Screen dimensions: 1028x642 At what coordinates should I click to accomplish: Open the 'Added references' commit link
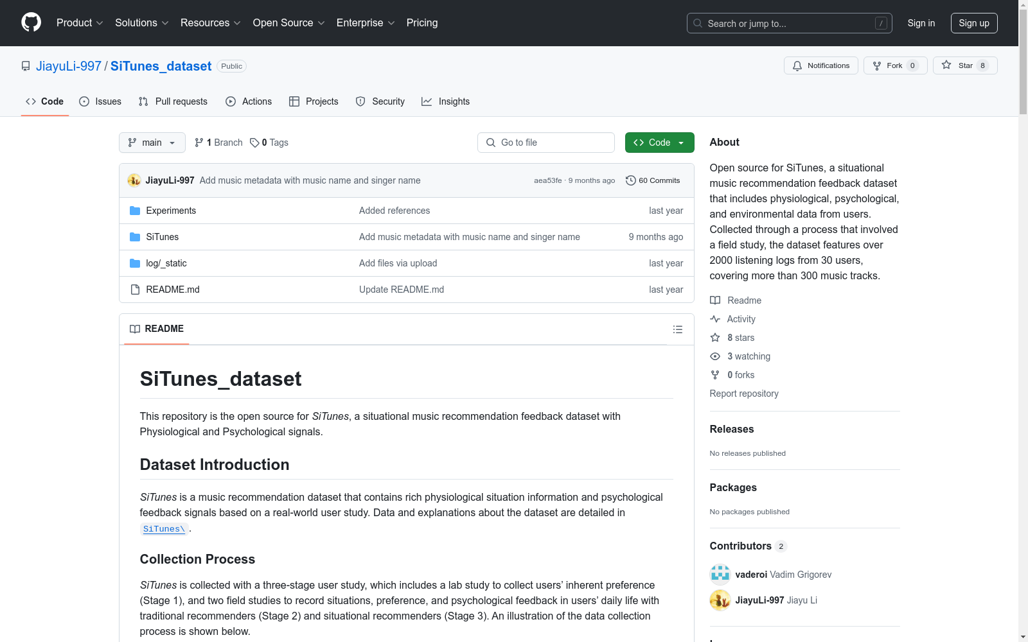coord(394,211)
